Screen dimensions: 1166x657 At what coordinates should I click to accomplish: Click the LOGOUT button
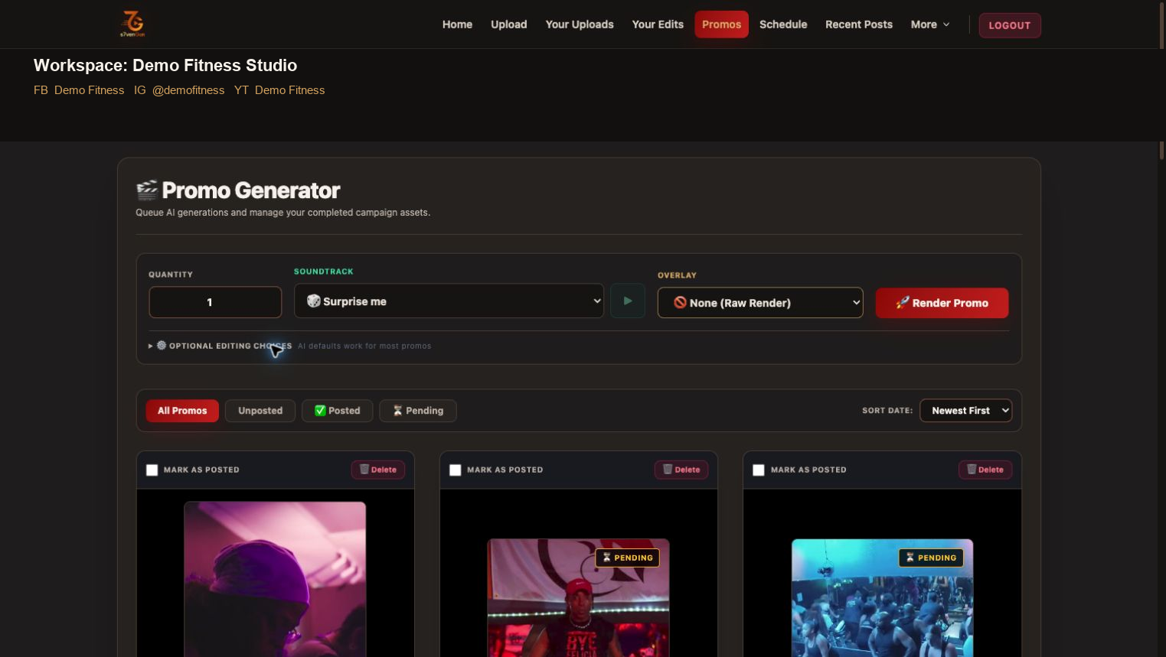(x=1010, y=25)
